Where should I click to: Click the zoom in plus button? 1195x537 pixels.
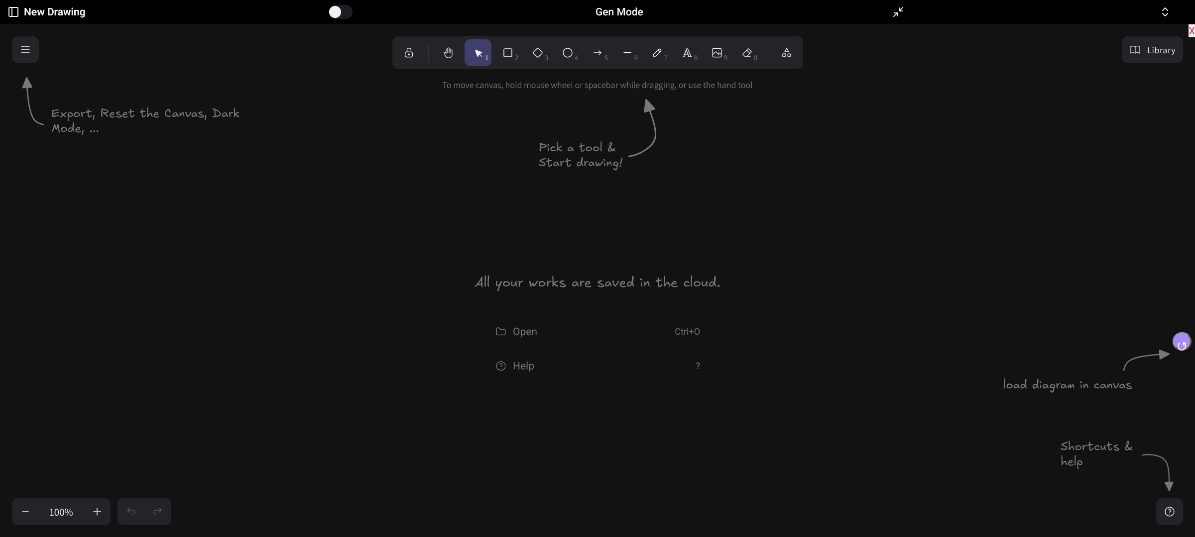[x=97, y=512]
